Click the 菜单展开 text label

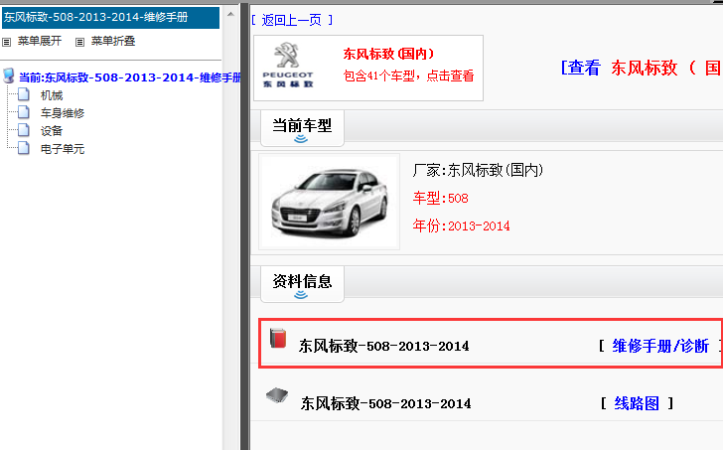click(x=40, y=41)
